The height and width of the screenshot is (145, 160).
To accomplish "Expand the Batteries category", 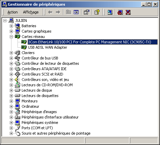I will (x=11, y=26).
